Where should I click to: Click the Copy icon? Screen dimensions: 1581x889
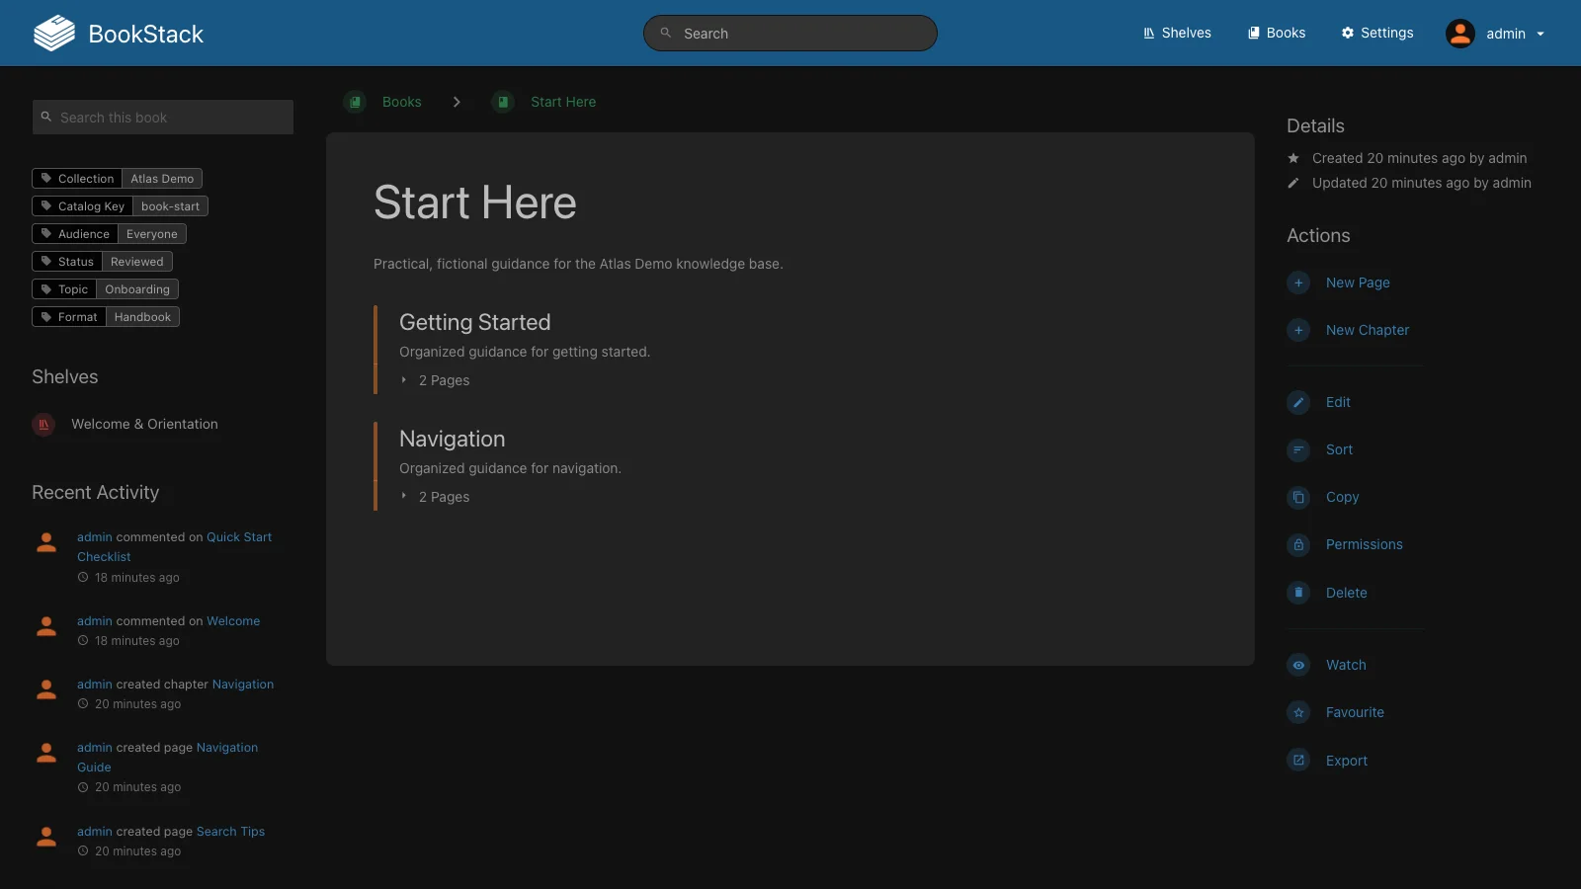[x=1298, y=497]
